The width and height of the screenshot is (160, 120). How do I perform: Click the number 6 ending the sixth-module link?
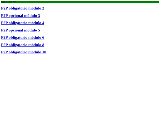(x=43, y=37)
